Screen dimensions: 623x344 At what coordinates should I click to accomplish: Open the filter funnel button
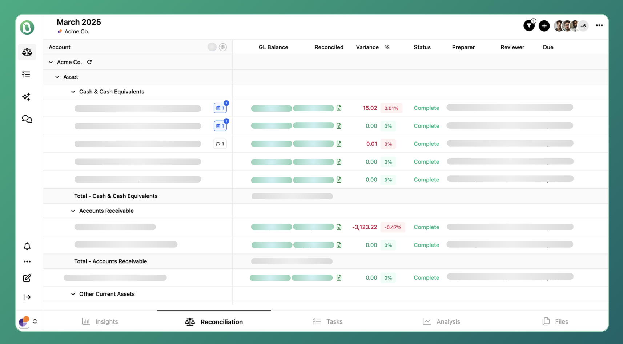529,25
